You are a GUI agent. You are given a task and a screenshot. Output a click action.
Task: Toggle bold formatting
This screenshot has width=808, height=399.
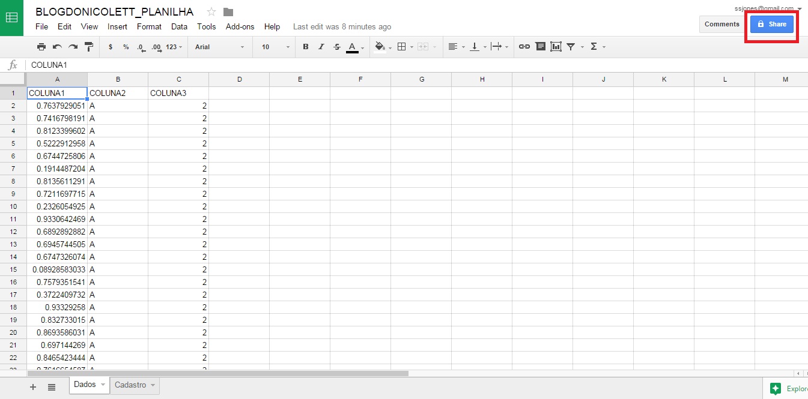coord(306,47)
